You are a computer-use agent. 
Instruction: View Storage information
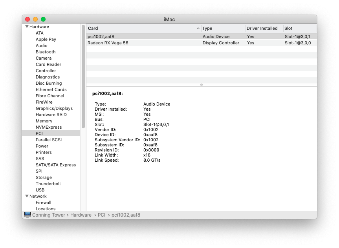pos(44,177)
